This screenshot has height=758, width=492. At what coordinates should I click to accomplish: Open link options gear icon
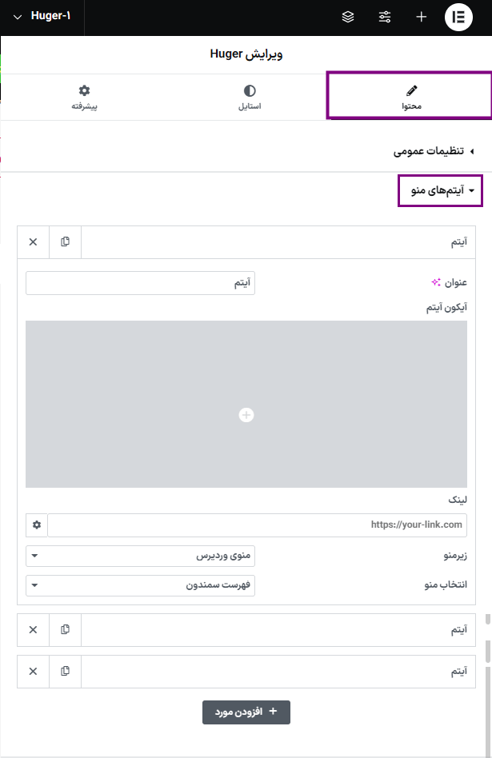(37, 525)
